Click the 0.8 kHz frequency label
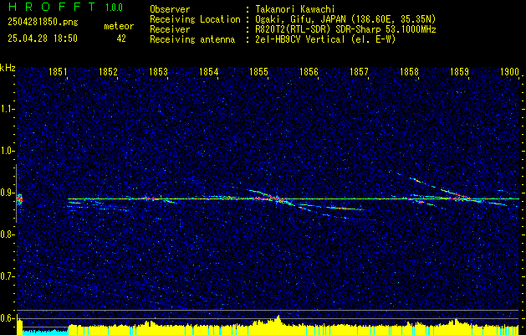The width and height of the screenshot is (526, 335). coord(6,234)
